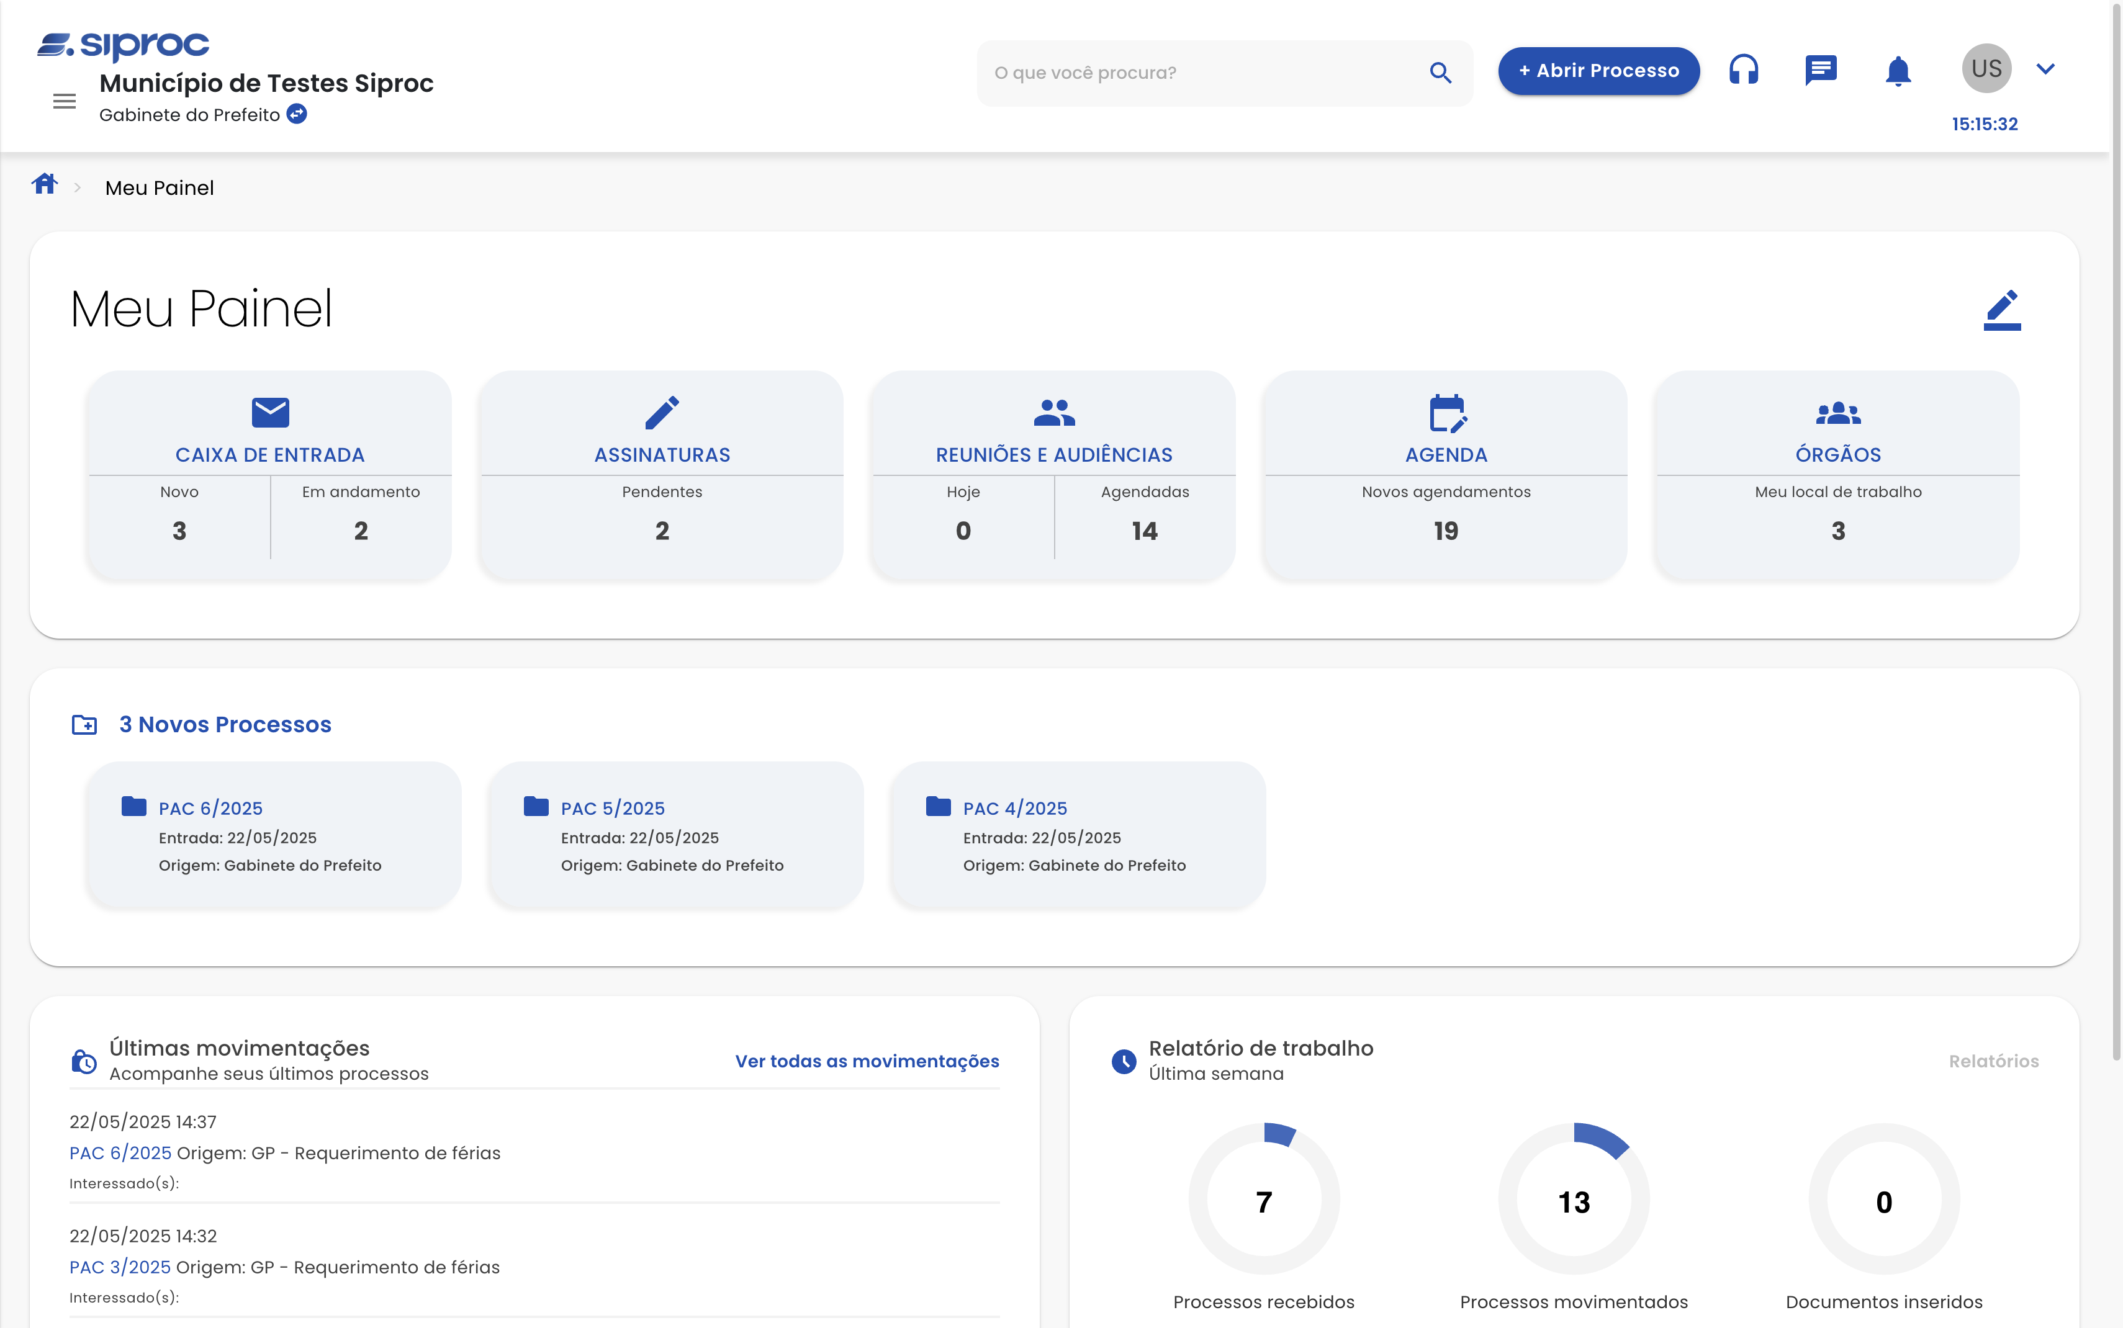Click Agendadas meetings count 14
This screenshot has width=2123, height=1328.
1145,531
